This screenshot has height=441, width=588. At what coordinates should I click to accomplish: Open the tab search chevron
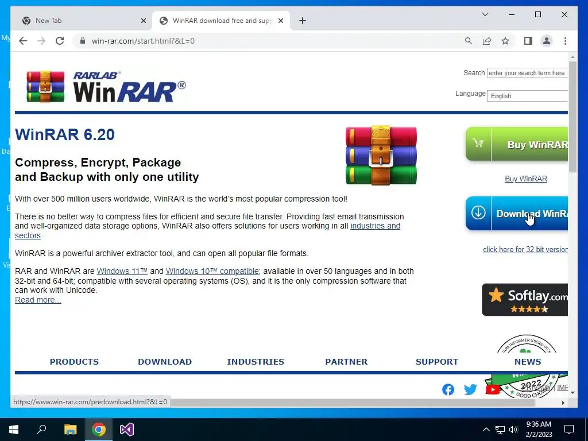click(x=485, y=14)
